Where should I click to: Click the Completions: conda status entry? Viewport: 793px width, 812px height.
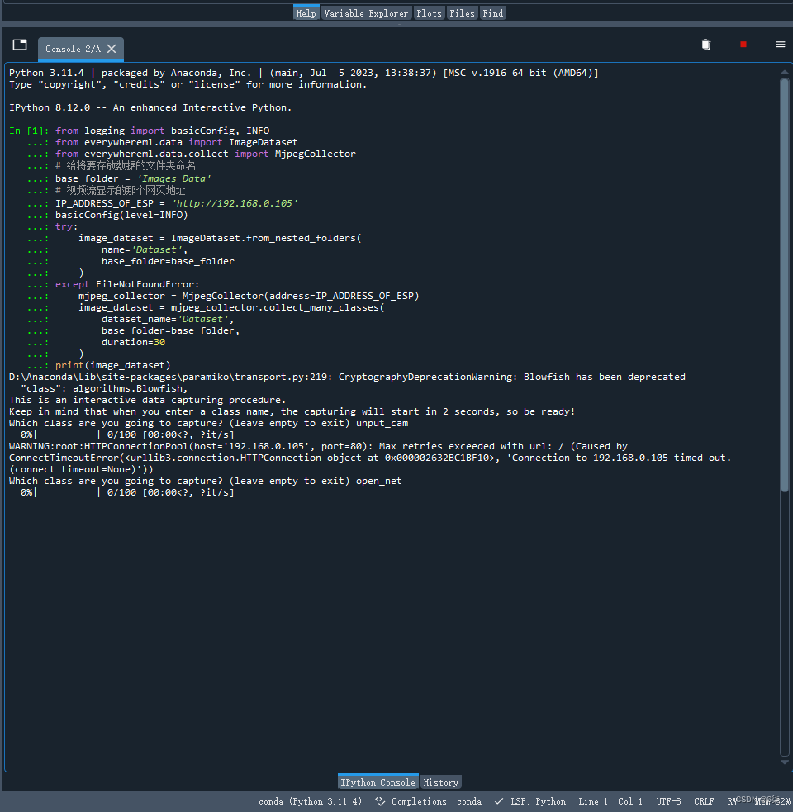point(436,801)
